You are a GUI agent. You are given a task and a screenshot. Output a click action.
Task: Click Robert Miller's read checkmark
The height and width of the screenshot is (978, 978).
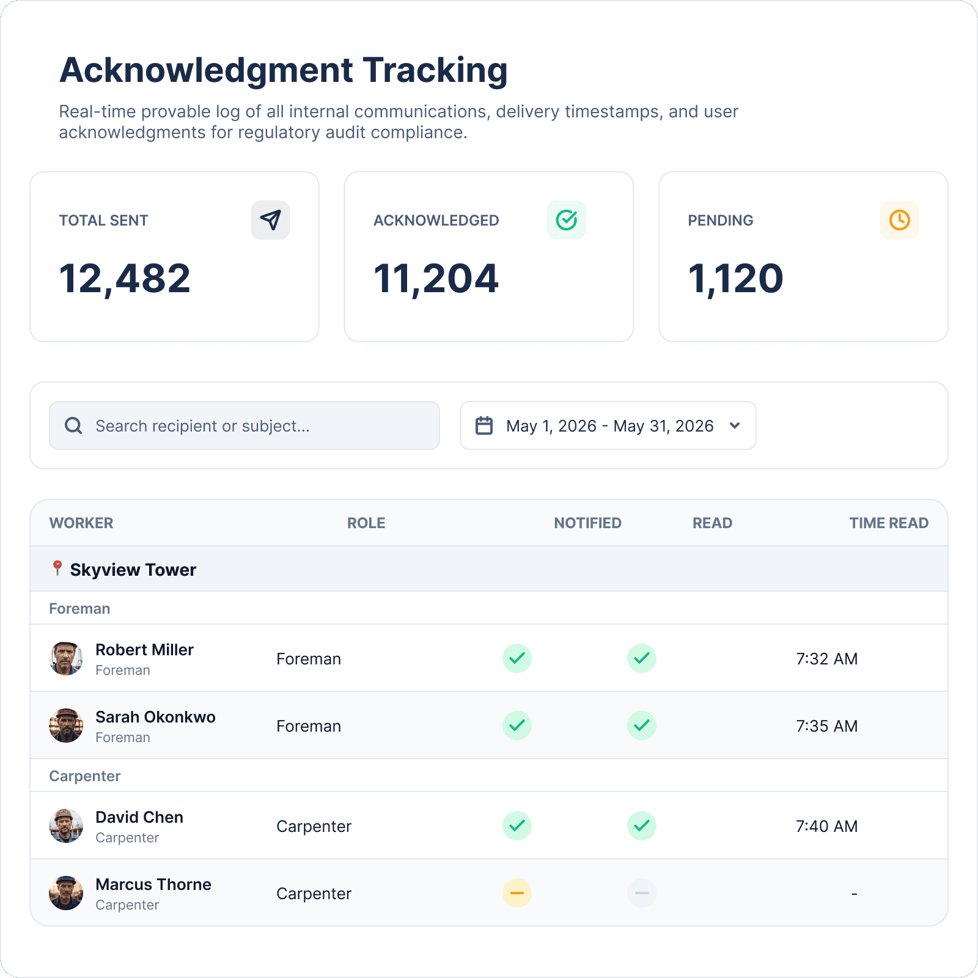(642, 658)
